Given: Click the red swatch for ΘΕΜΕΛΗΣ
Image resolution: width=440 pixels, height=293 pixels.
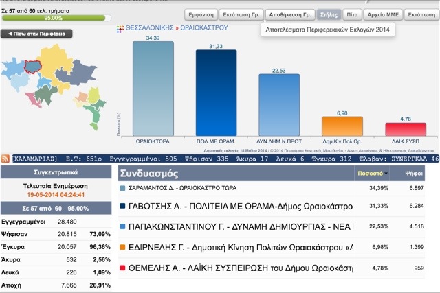Looking at the screenshot, I should pos(122,268).
